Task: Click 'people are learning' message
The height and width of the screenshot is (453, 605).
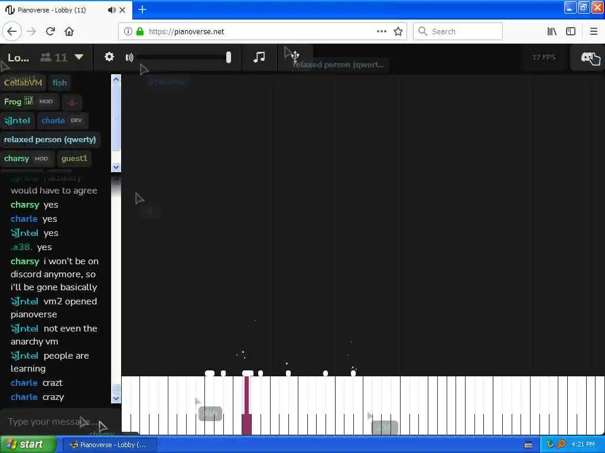Action: [x=50, y=362]
